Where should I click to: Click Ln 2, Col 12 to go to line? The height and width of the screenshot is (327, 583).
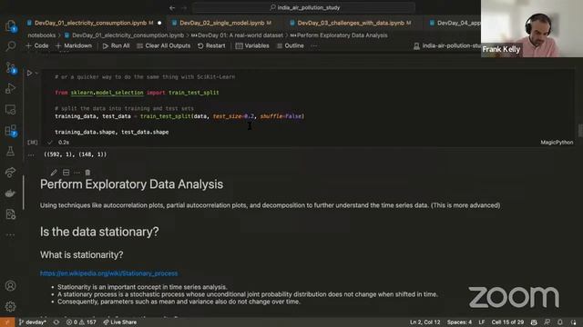[x=425, y=322]
